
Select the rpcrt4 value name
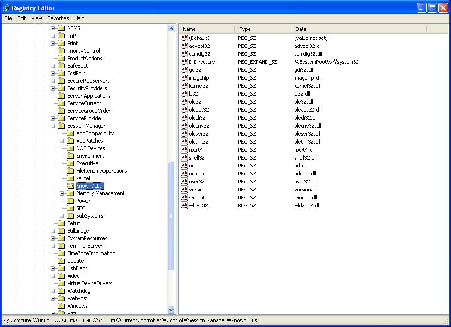(195, 150)
